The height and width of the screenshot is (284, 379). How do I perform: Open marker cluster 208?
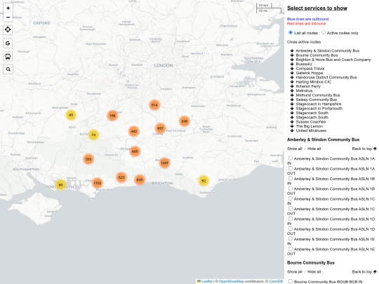pyautogui.click(x=185, y=121)
